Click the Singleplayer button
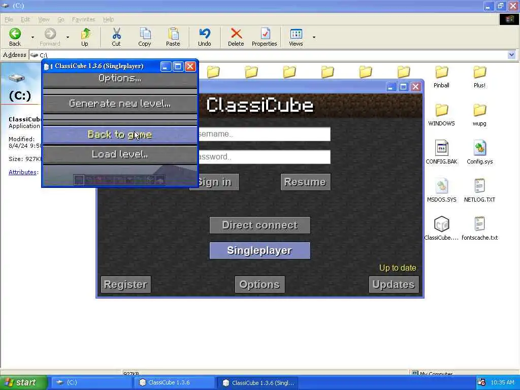Image resolution: width=520 pixels, height=390 pixels. tap(260, 250)
